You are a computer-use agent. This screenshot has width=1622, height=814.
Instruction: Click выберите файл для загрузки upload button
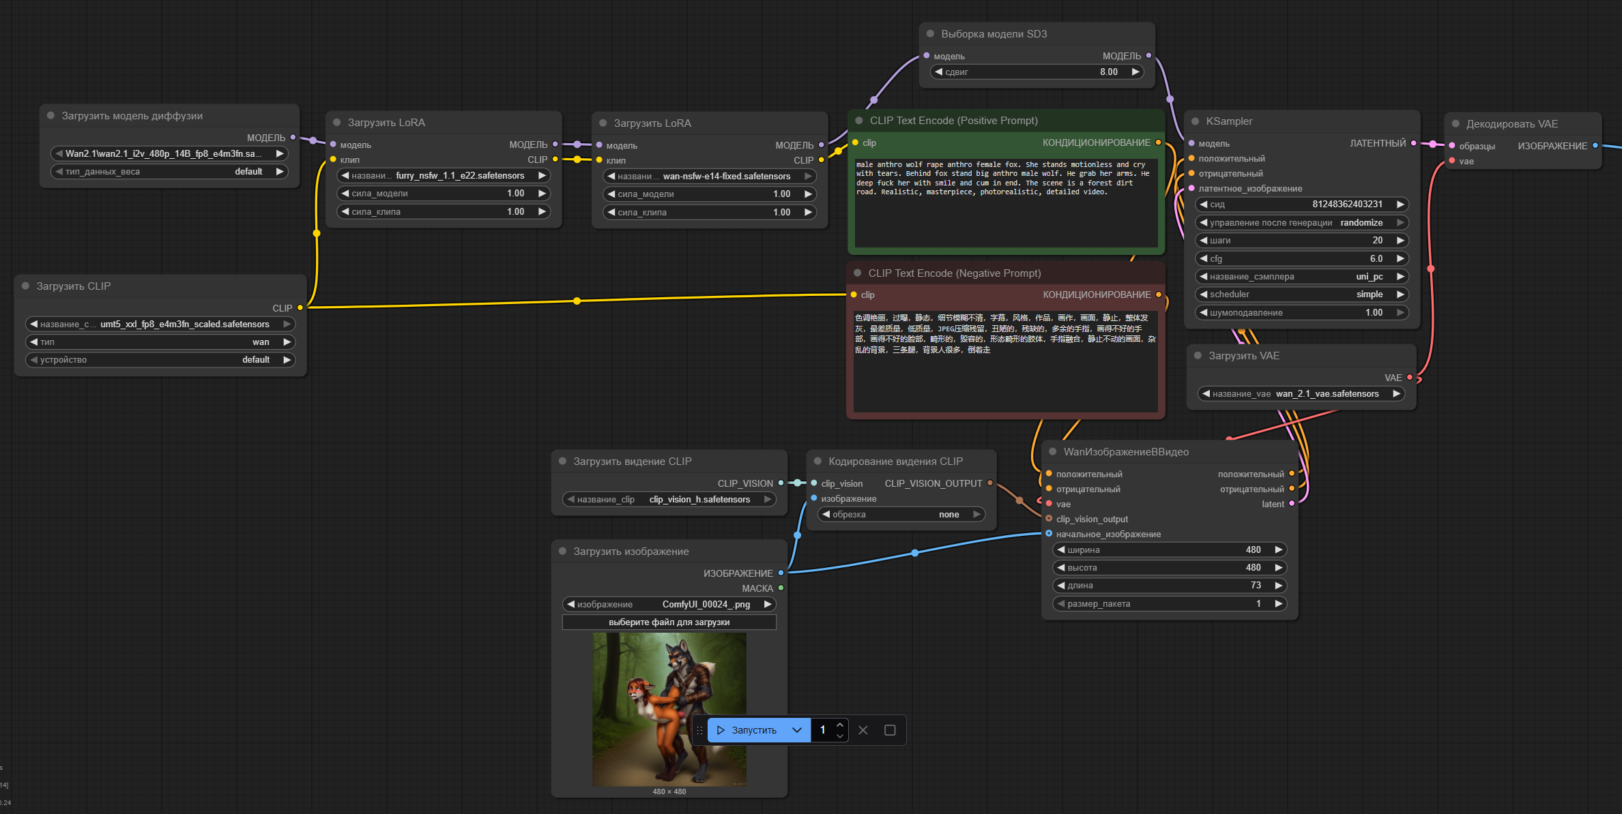(669, 622)
